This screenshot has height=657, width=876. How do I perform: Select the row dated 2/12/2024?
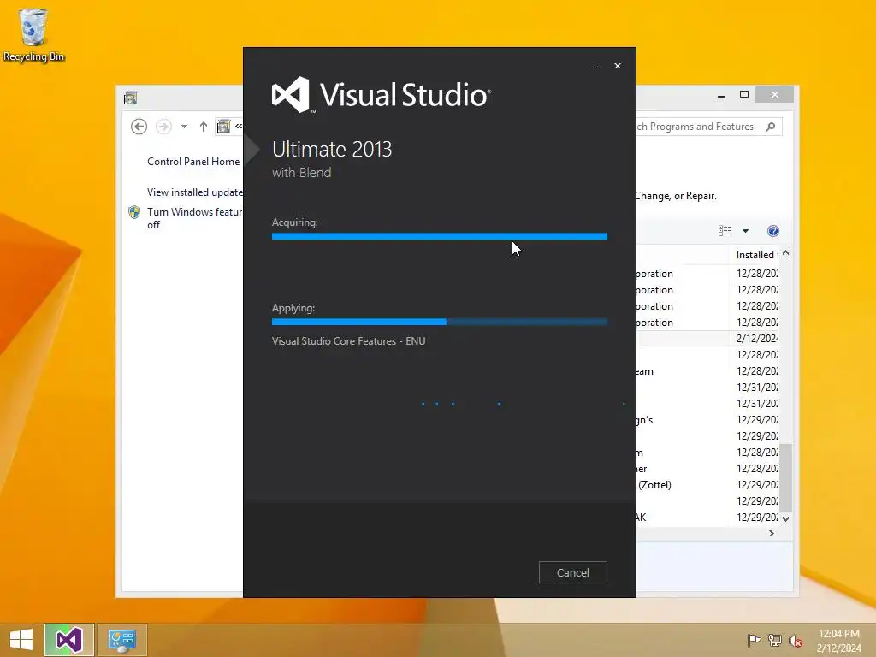pos(707,339)
